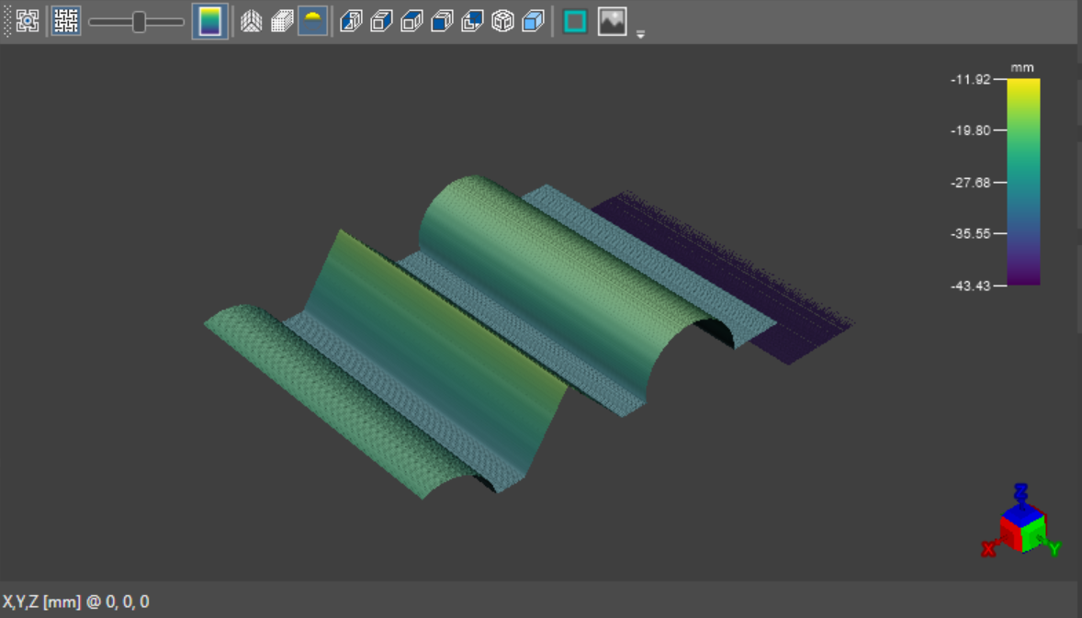Select the cube view with blue front face
Image resolution: width=1082 pixels, height=618 pixels.
point(442,21)
